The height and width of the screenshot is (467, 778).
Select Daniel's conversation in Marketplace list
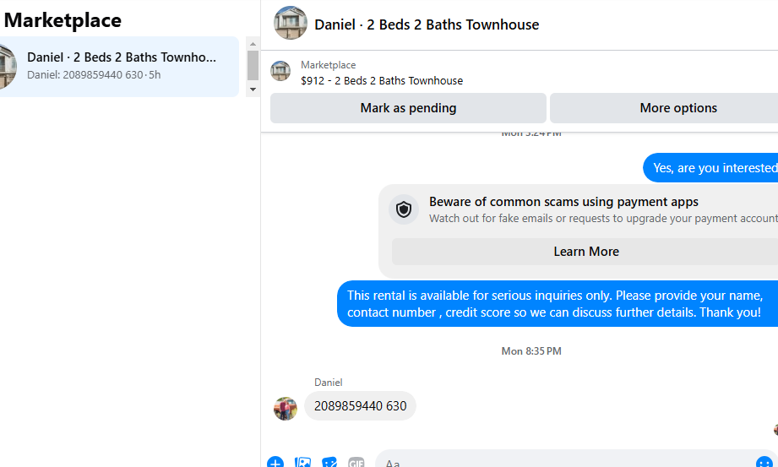[119, 67]
